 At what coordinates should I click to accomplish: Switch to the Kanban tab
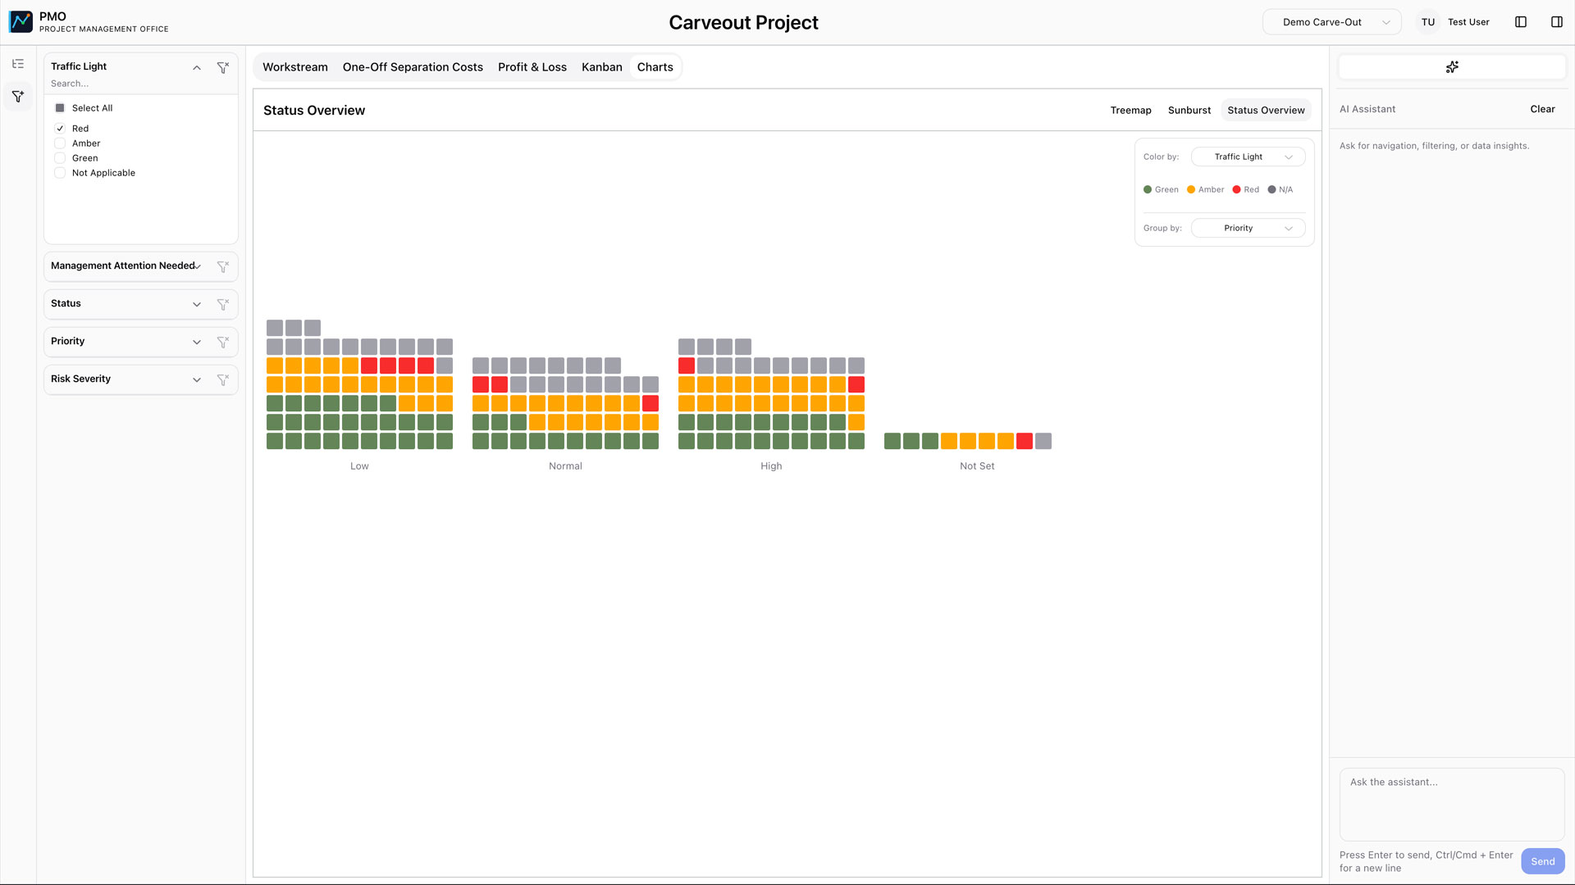click(601, 66)
